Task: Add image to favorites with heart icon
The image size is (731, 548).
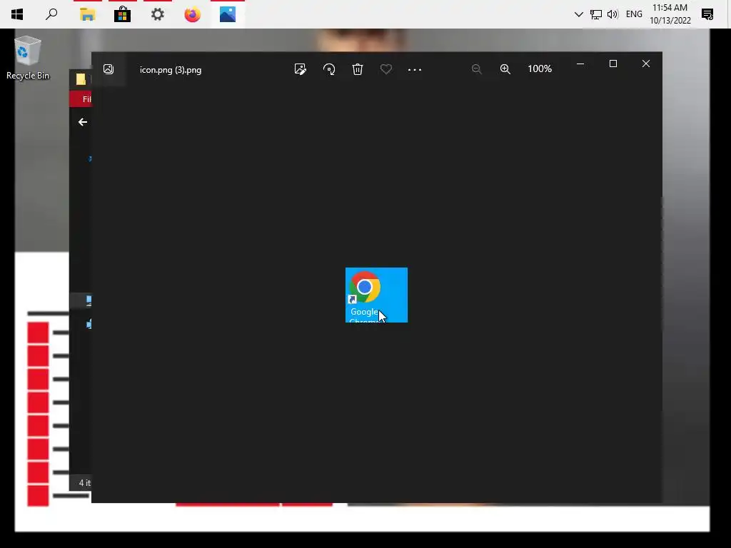Action: pyautogui.click(x=386, y=69)
